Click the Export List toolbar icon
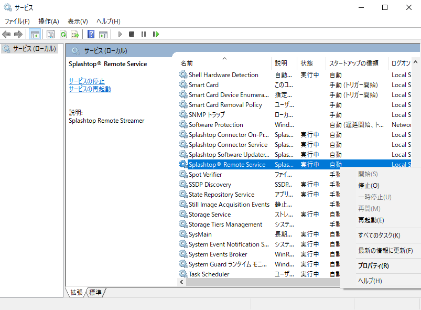The width and height of the screenshot is (421, 310). coord(75,34)
